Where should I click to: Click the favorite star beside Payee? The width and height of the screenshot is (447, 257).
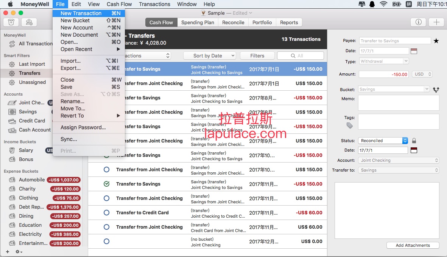click(436, 41)
